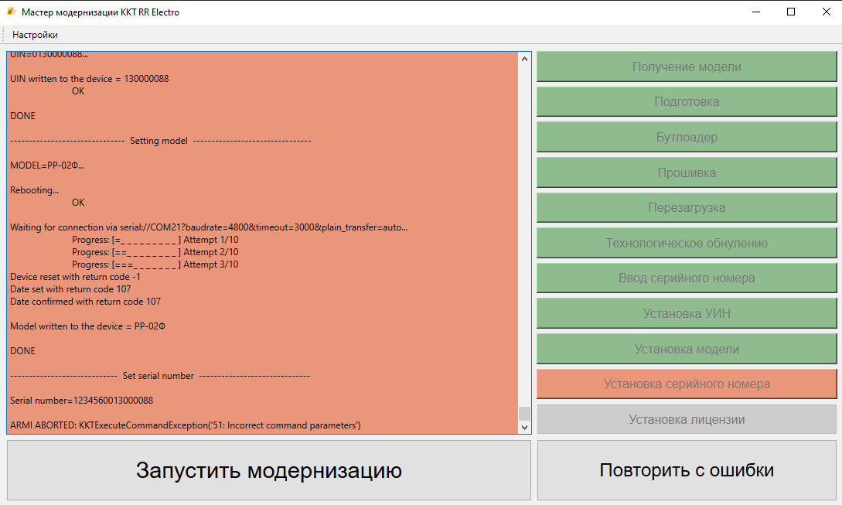Click the Получение модели step button

687,67
